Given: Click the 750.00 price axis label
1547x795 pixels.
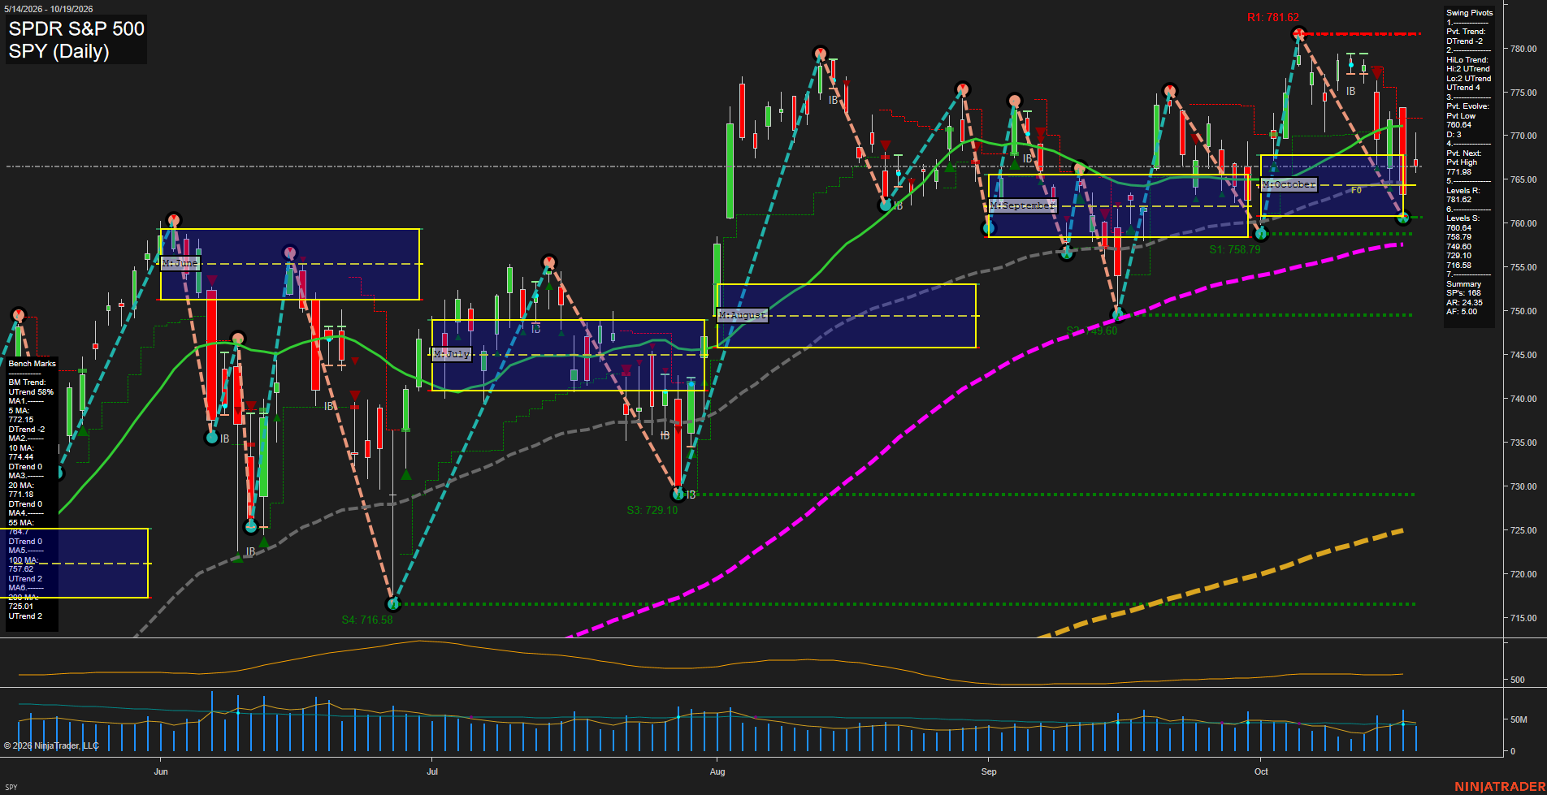Looking at the screenshot, I should (1523, 311).
